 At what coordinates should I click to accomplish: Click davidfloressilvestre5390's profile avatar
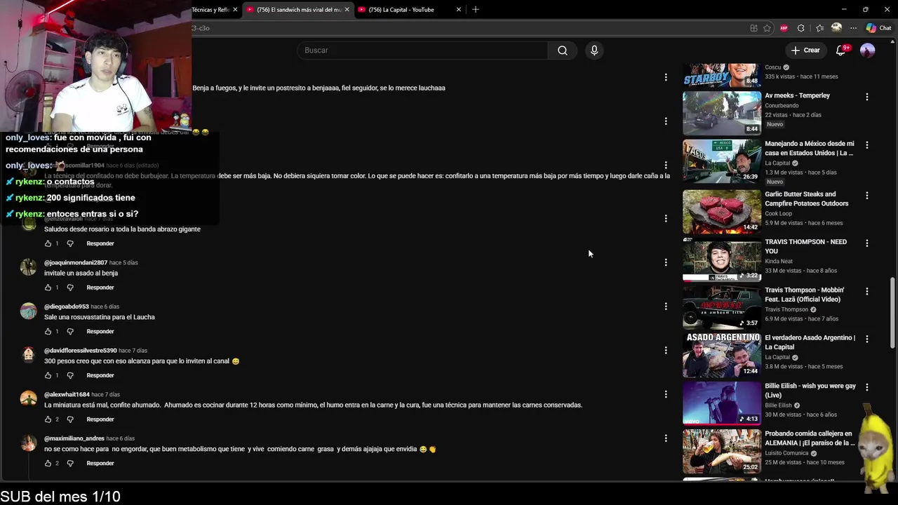pyautogui.click(x=28, y=355)
